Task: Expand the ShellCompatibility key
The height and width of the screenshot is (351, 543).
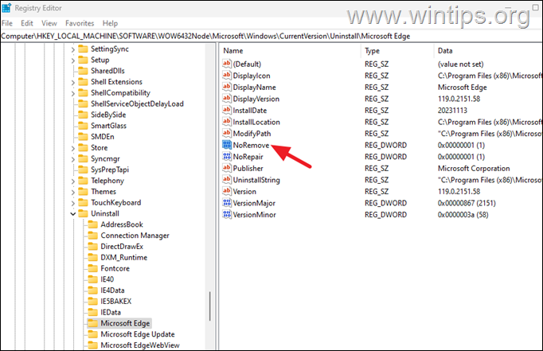Action: [73, 93]
